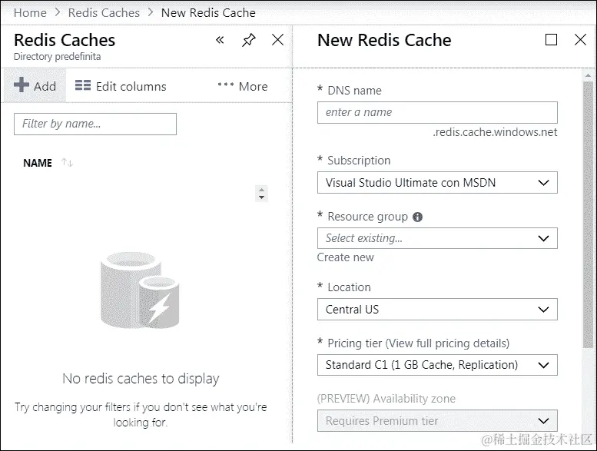The width and height of the screenshot is (597, 451).
Task: Click the Directory predefinita subtitle
Action: 57,57
